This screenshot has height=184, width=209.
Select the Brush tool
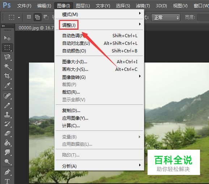pyautogui.click(x=7, y=105)
